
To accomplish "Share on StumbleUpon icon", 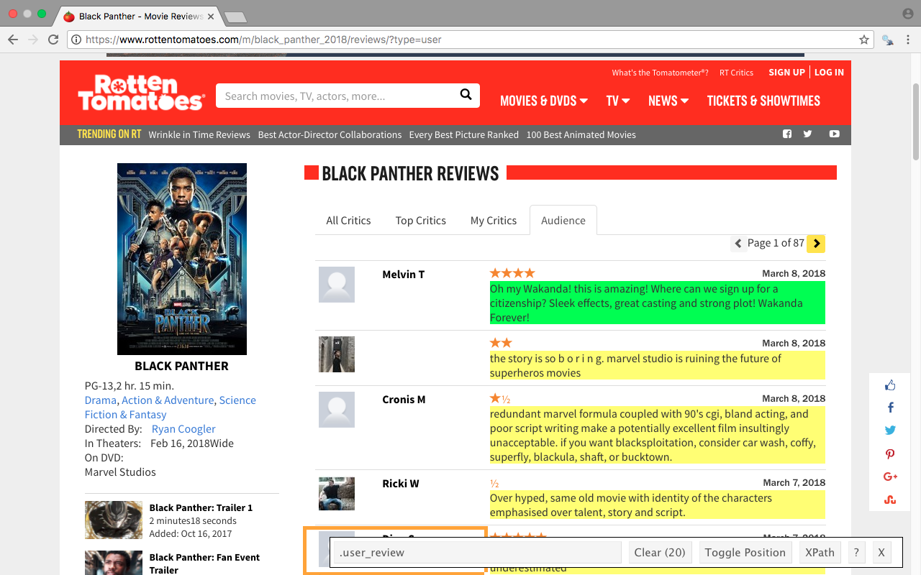I will (890, 500).
